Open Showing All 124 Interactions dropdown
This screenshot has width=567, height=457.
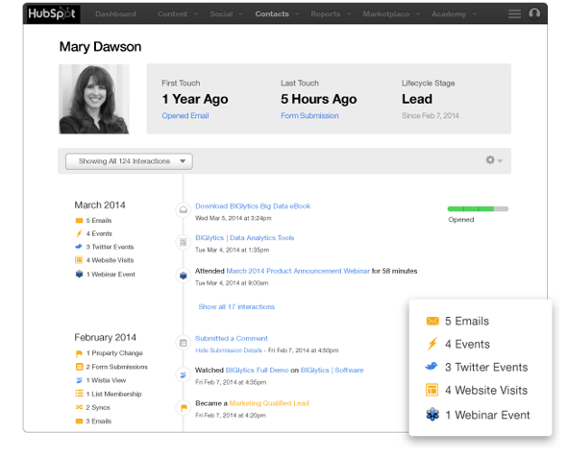tap(129, 161)
